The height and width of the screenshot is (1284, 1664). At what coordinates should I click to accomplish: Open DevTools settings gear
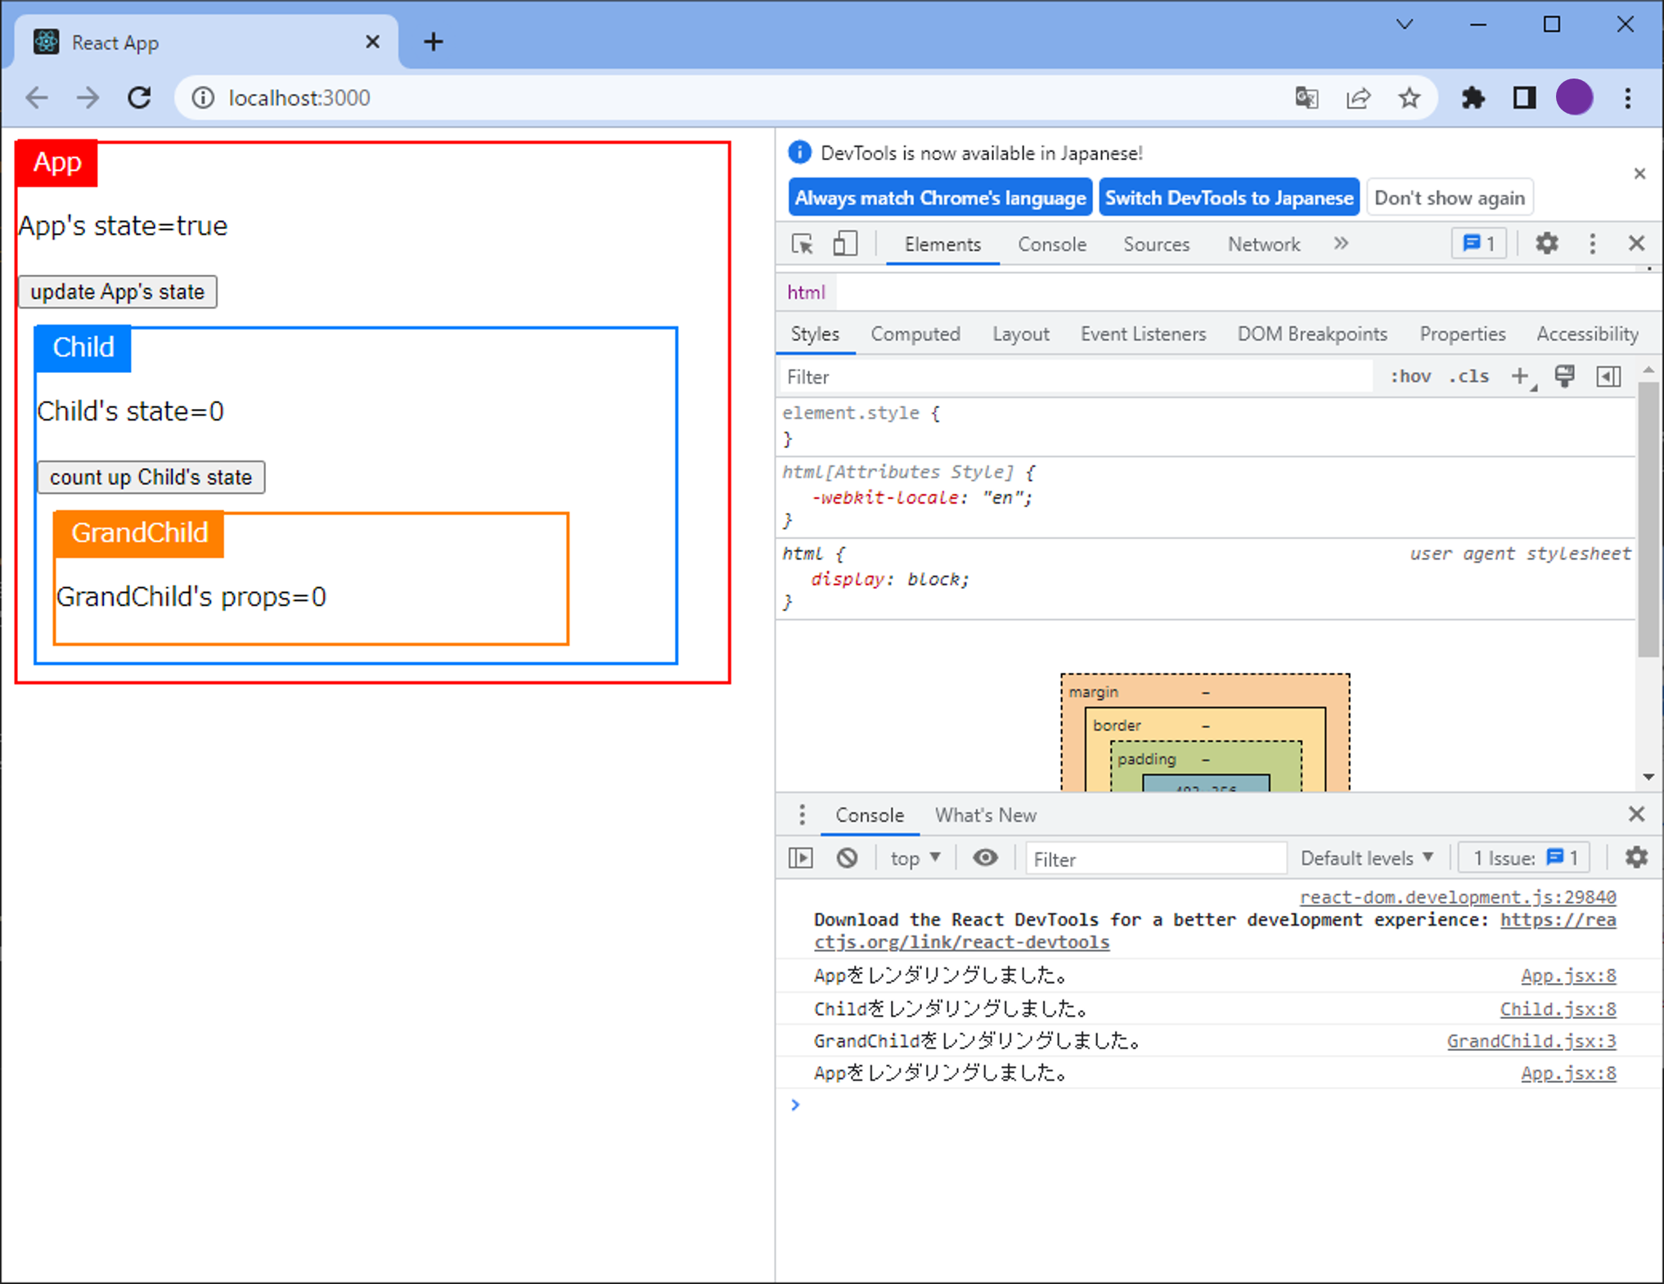(x=1546, y=244)
